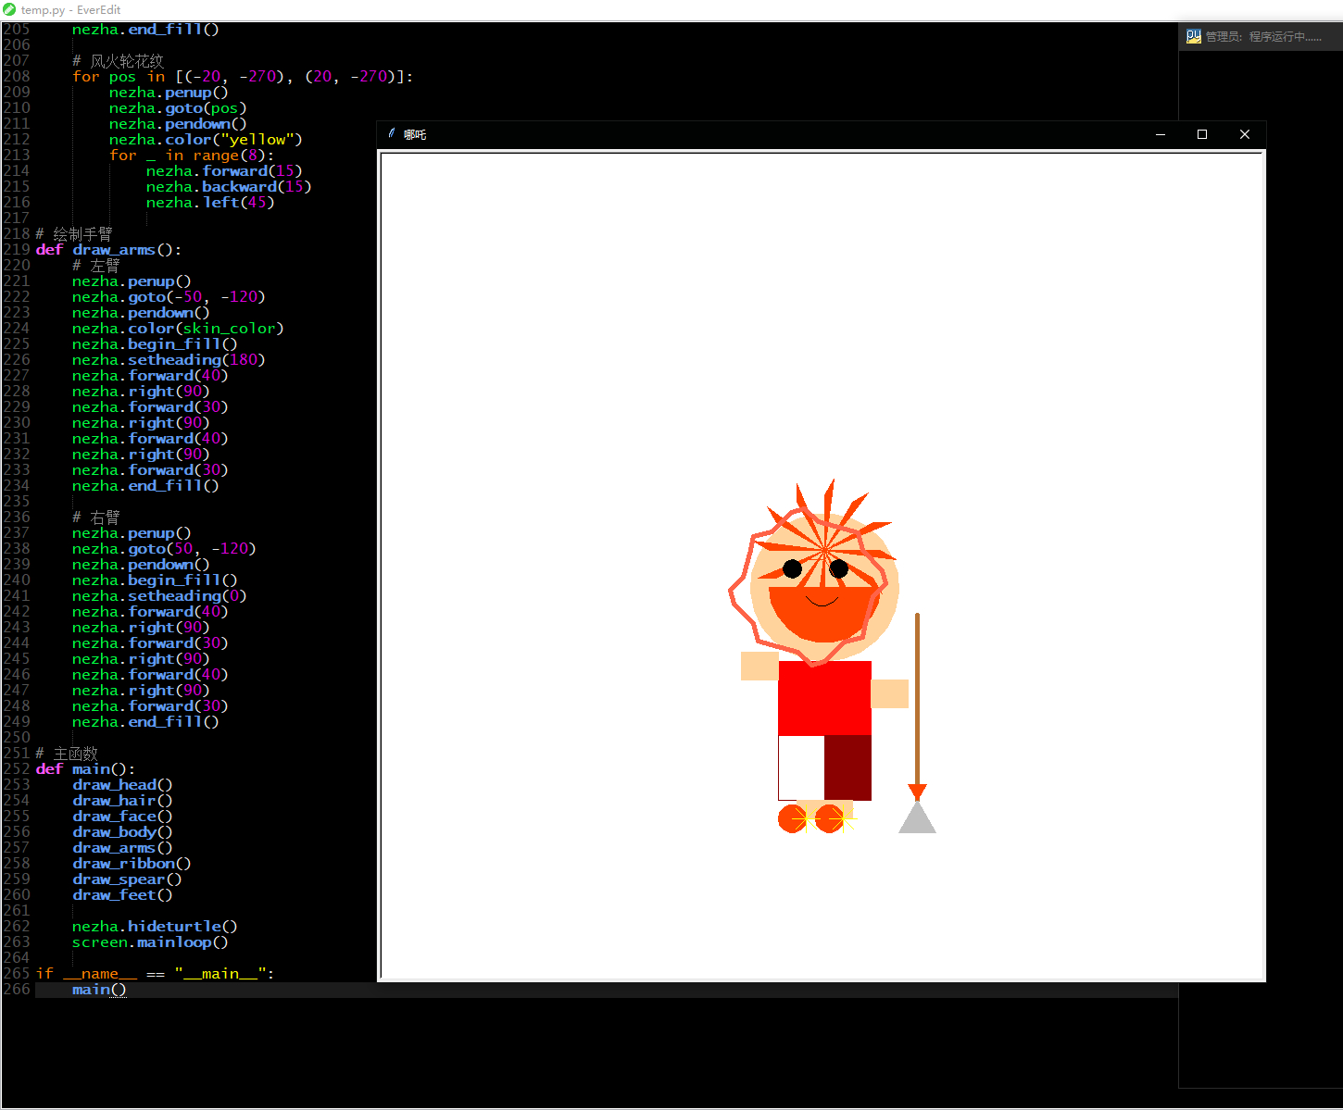
Task: Click line number 266 in the gutter
Action: click(17, 990)
